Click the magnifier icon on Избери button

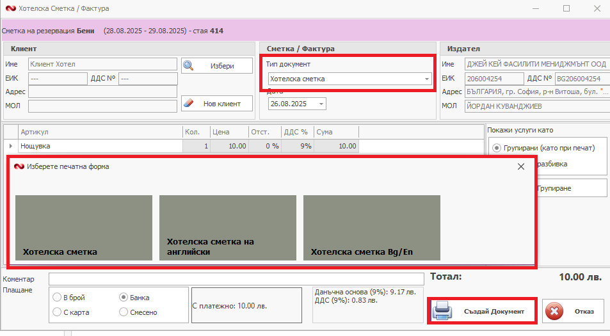(188, 65)
